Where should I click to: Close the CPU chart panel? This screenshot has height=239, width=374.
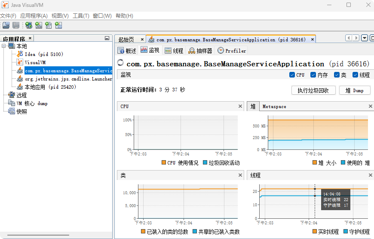[240, 106]
